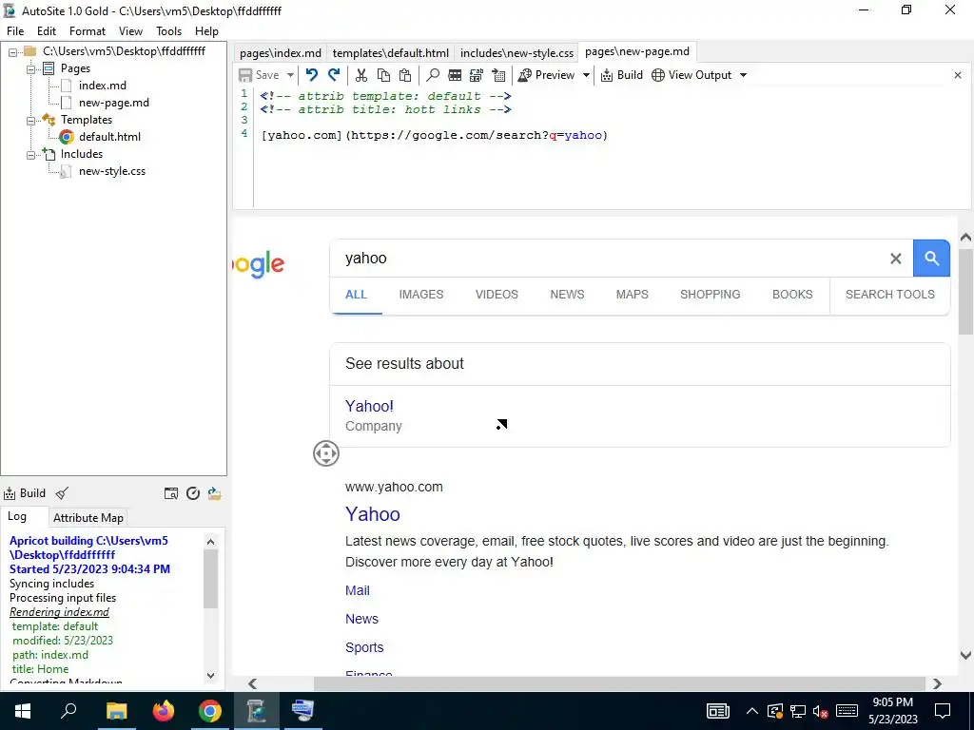Open the Yahoo main result title link
This screenshot has height=730, width=974.
373,514
